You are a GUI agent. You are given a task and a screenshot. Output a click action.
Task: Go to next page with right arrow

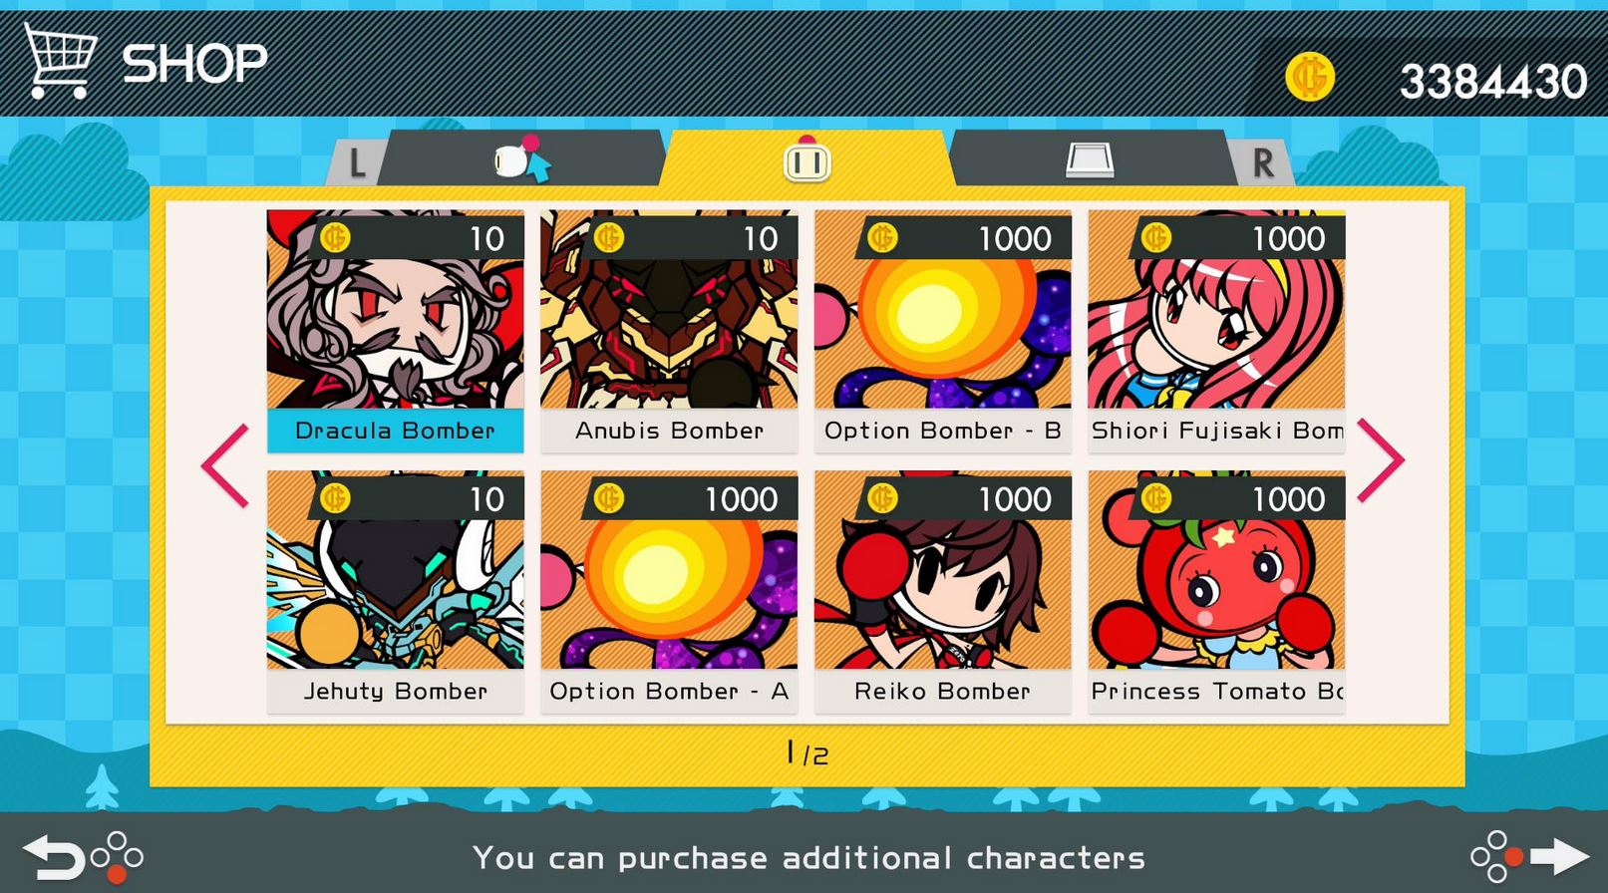coord(1381,460)
